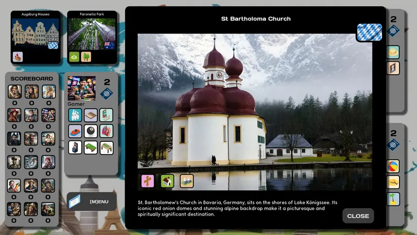Select the bumper car icon
This screenshot has height=235, width=417.
tap(75, 131)
